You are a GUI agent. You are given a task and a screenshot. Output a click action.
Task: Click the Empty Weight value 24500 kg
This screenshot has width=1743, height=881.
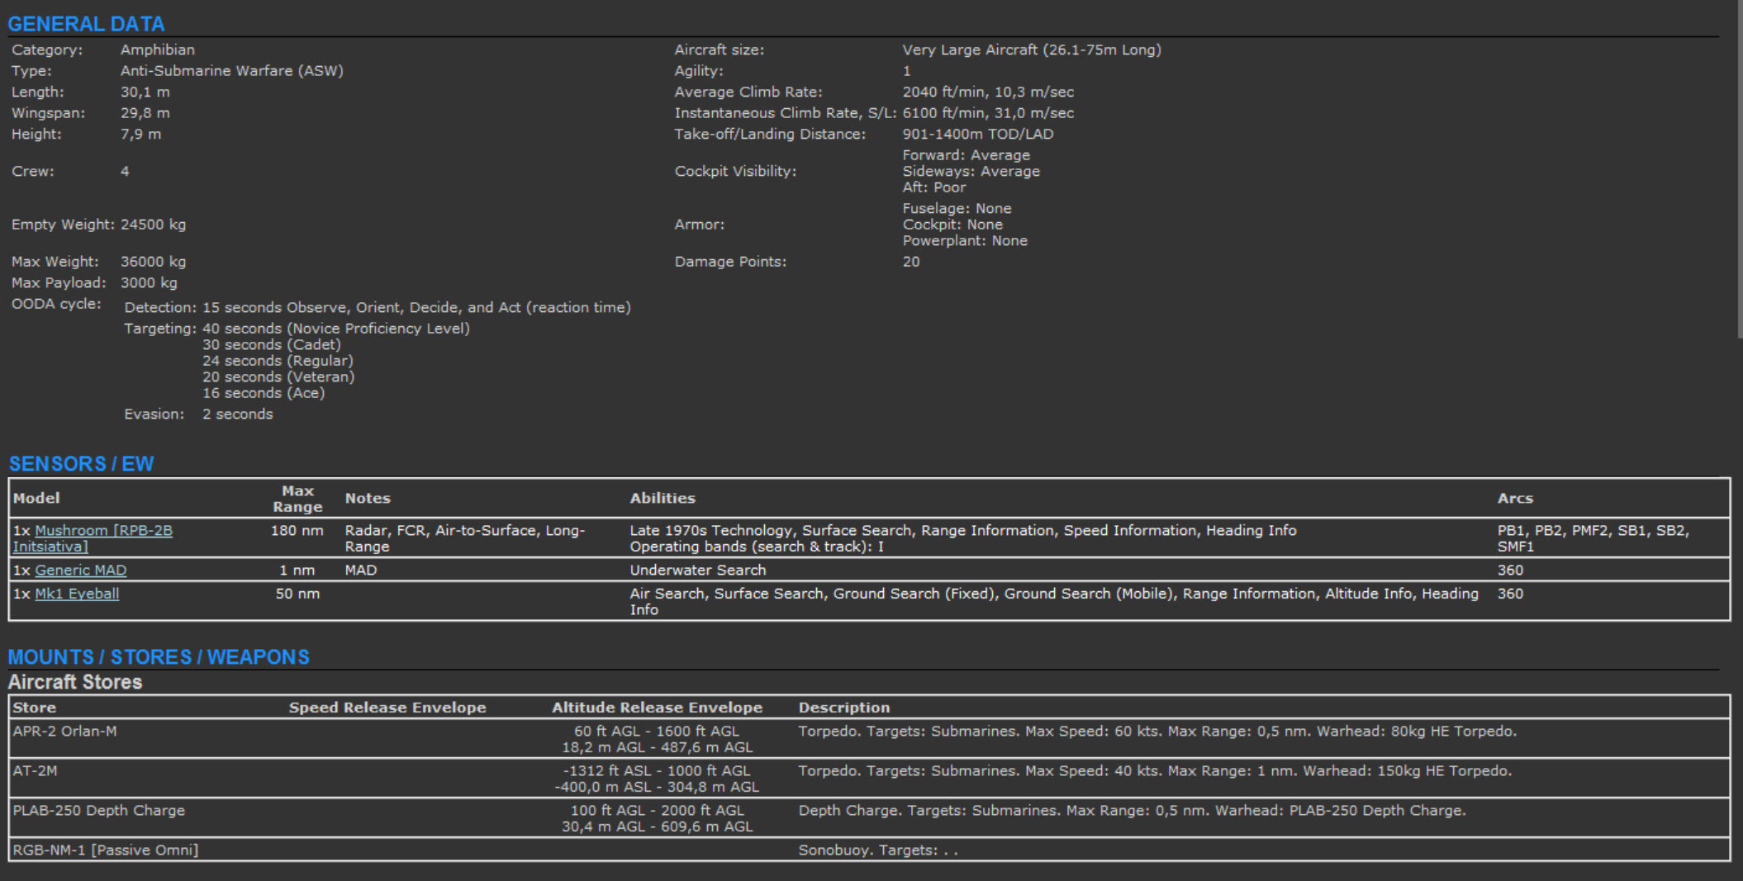click(x=154, y=225)
